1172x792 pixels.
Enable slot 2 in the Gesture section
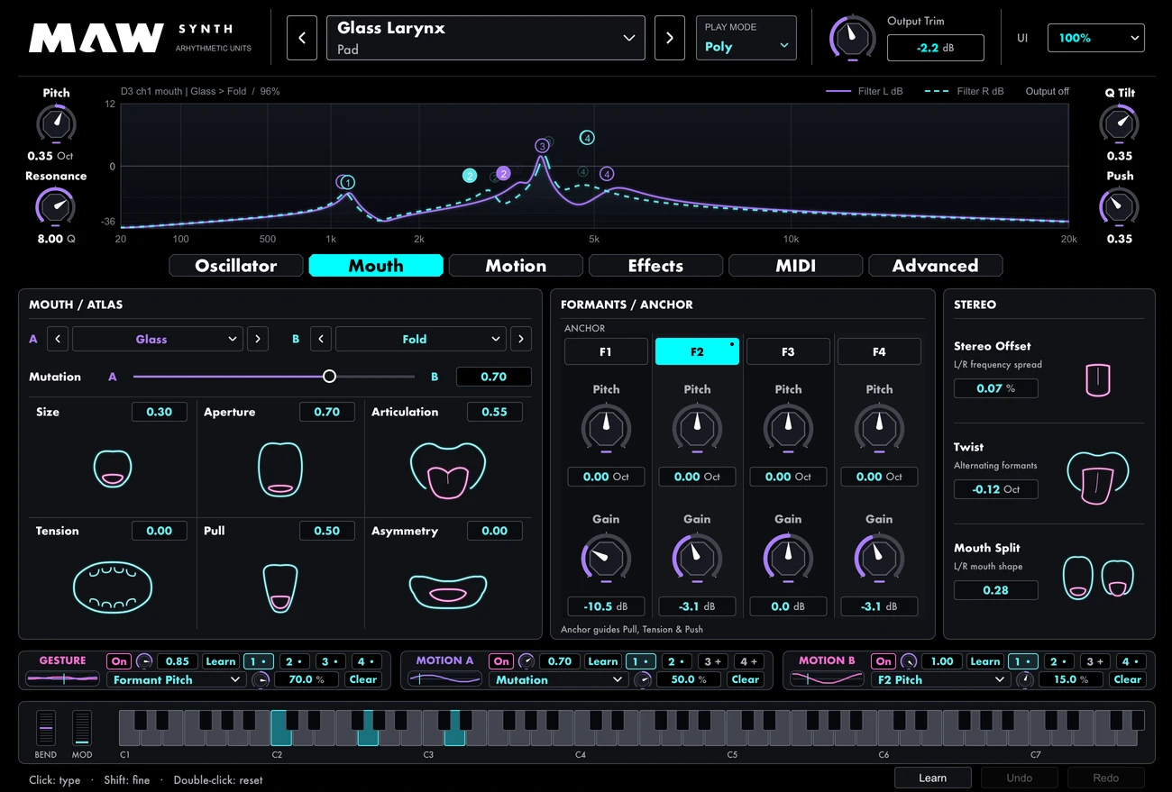pyautogui.click(x=294, y=661)
